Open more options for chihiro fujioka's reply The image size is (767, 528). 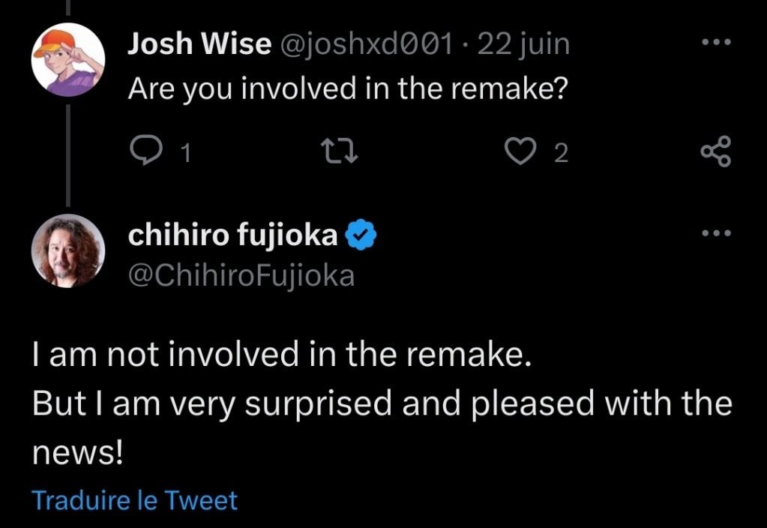pos(718,232)
